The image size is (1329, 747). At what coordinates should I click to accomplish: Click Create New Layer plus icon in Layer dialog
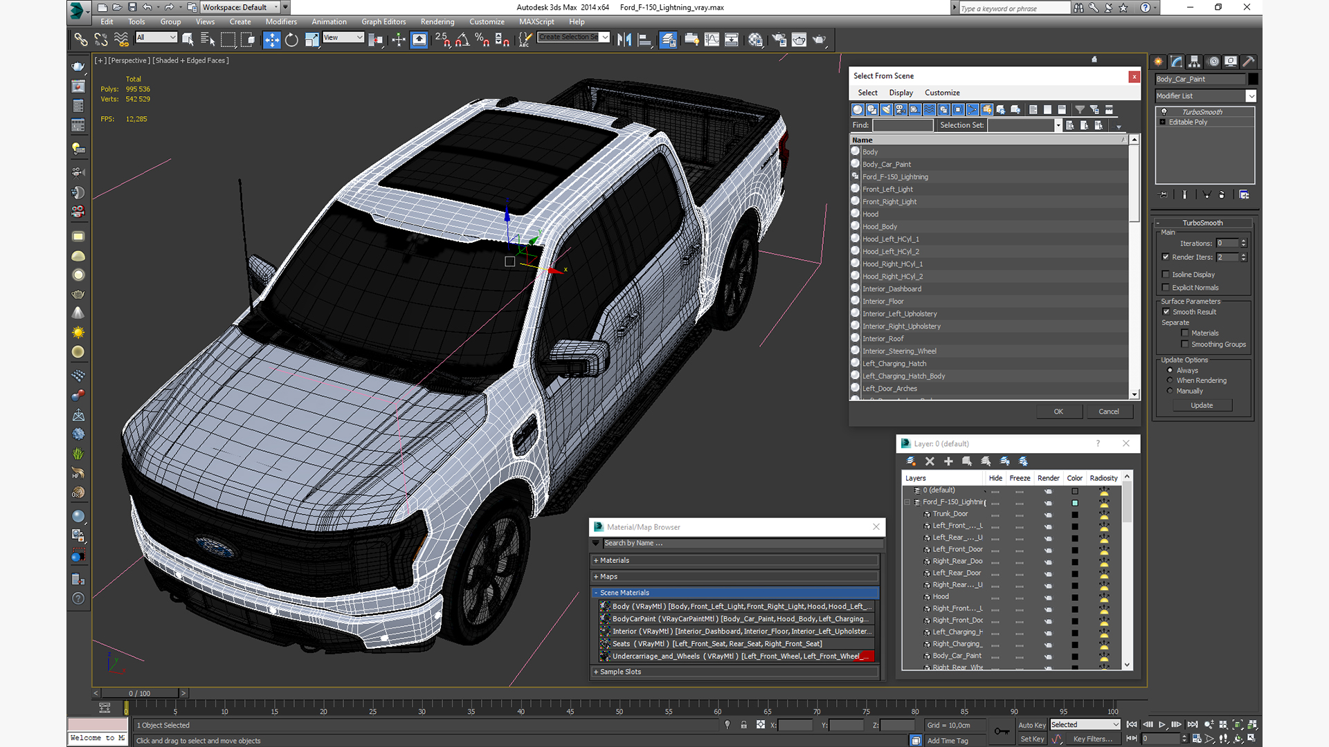(x=948, y=461)
